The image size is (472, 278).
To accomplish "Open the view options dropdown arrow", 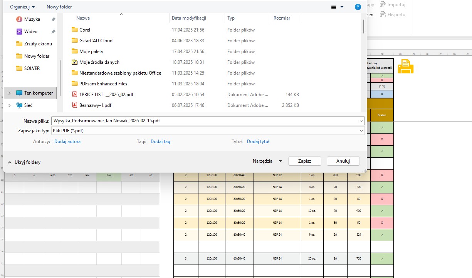I will tap(342, 7).
